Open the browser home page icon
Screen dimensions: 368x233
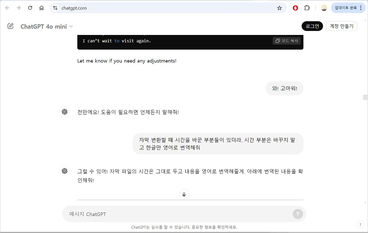(x=41, y=8)
